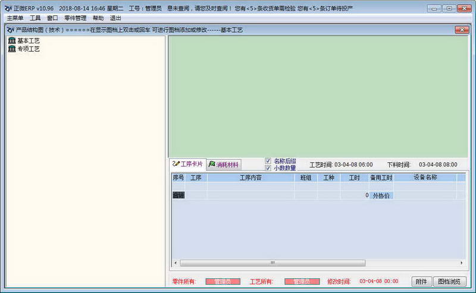Click the 专项工艺 building icon in tree
The width and height of the screenshot is (476, 293).
12,49
